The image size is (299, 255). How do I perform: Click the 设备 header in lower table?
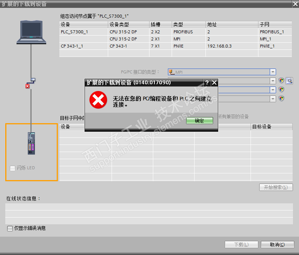[72, 127]
